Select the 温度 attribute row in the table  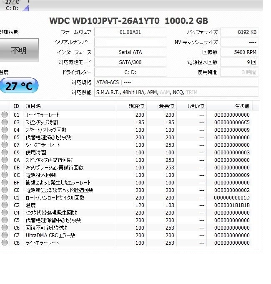126,205
